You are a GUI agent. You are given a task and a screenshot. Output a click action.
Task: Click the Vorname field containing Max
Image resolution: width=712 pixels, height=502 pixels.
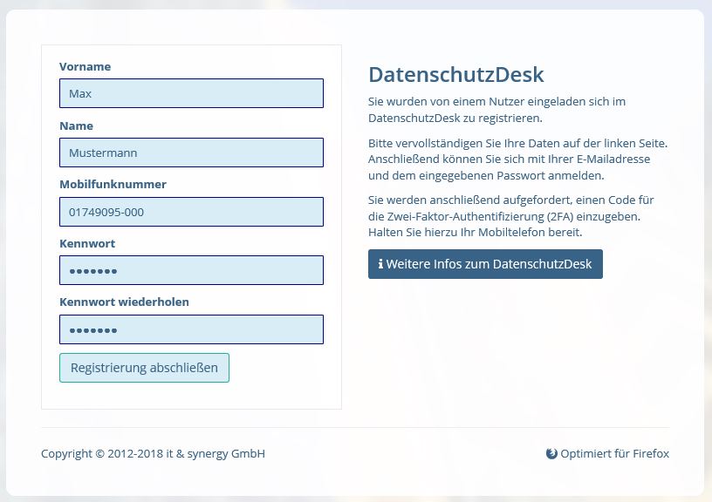click(191, 93)
